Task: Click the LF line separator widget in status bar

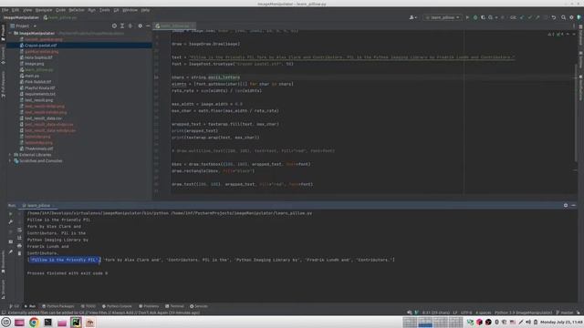Action: click(454, 313)
